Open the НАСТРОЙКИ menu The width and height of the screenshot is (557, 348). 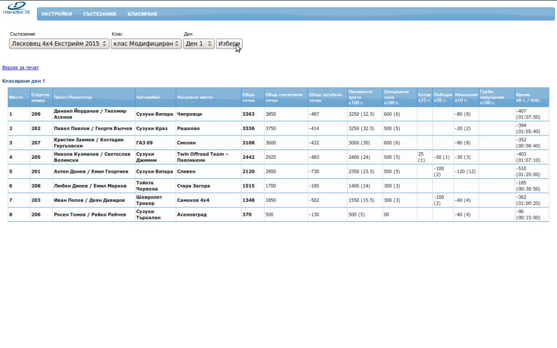(57, 14)
